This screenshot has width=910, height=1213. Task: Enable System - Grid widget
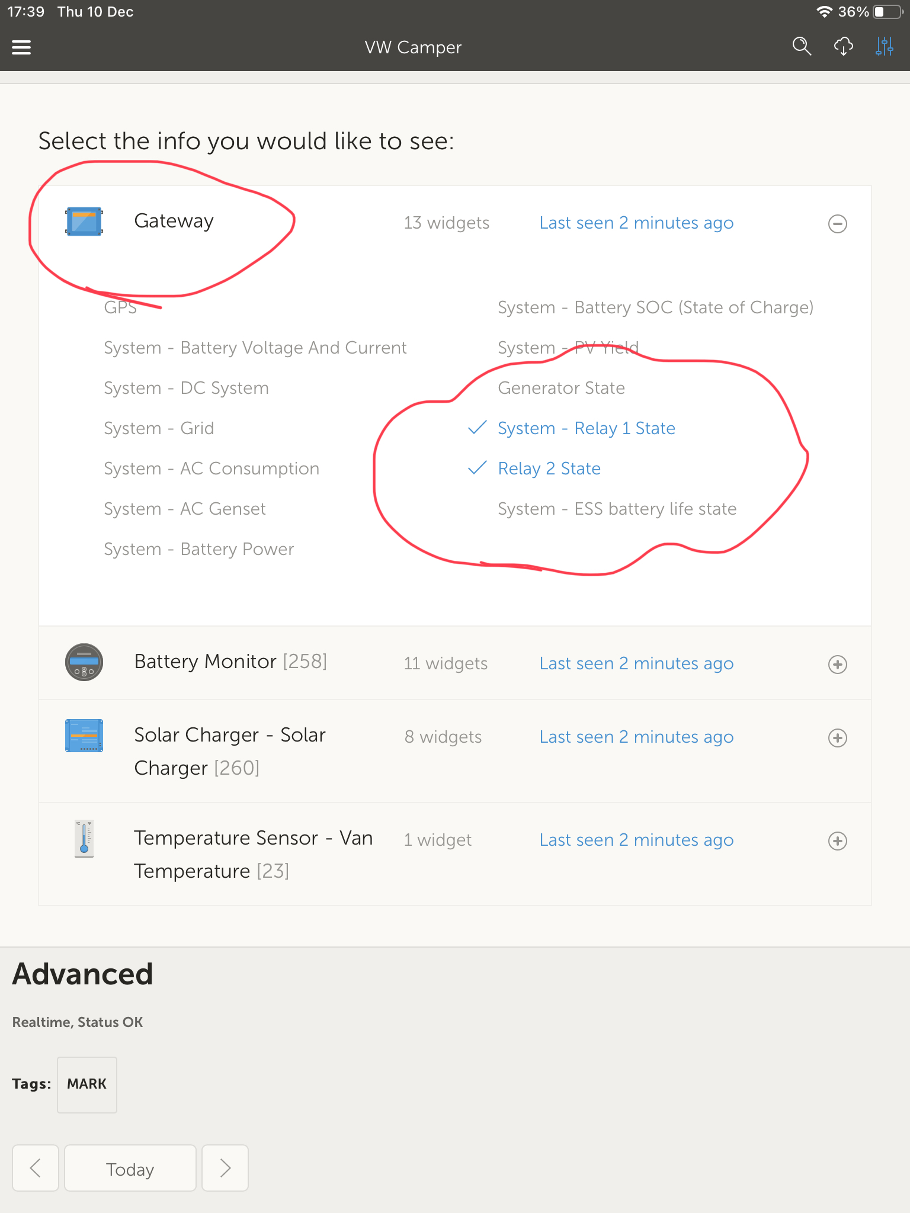tap(159, 428)
